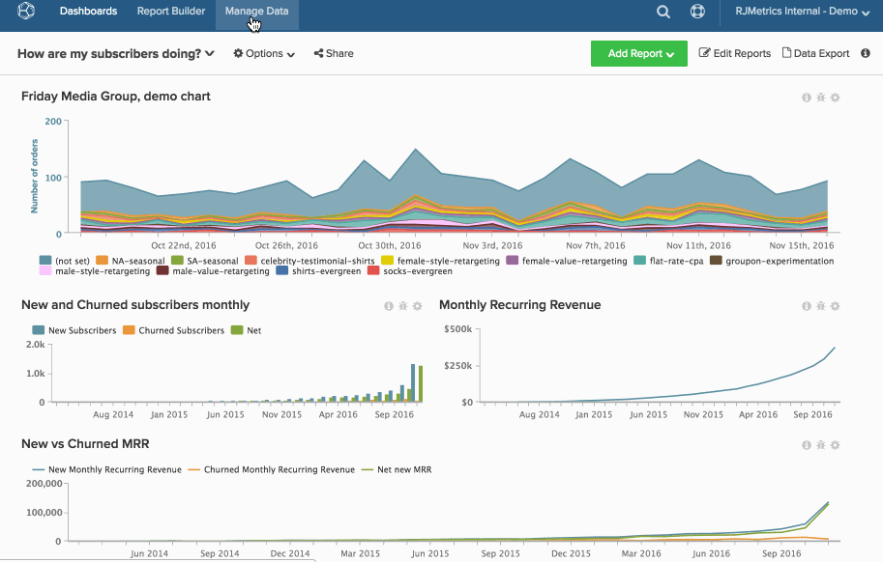Open Data Export
This screenshot has width=883, height=562.
point(815,53)
